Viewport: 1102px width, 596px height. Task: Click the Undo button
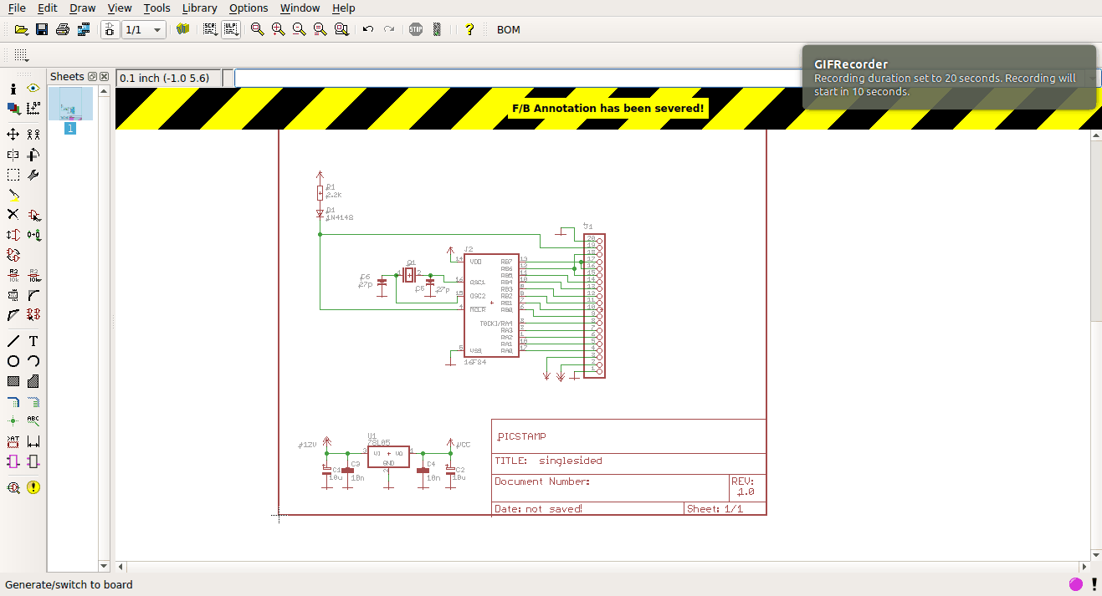click(368, 29)
